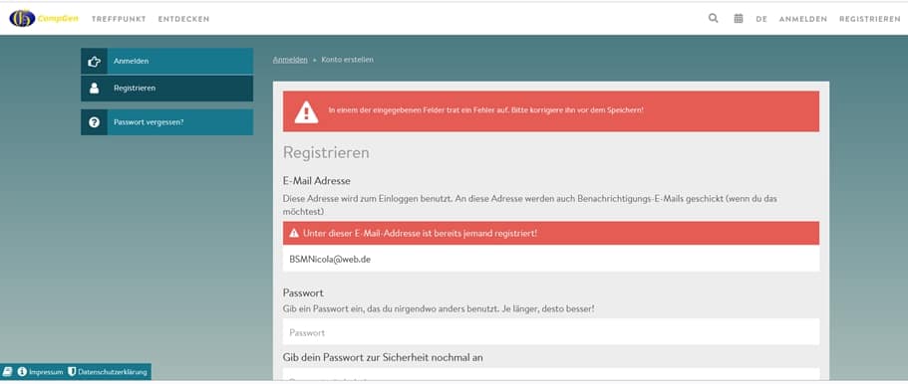908x384 pixels.
Task: Open the DE language selector
Action: pyautogui.click(x=760, y=19)
